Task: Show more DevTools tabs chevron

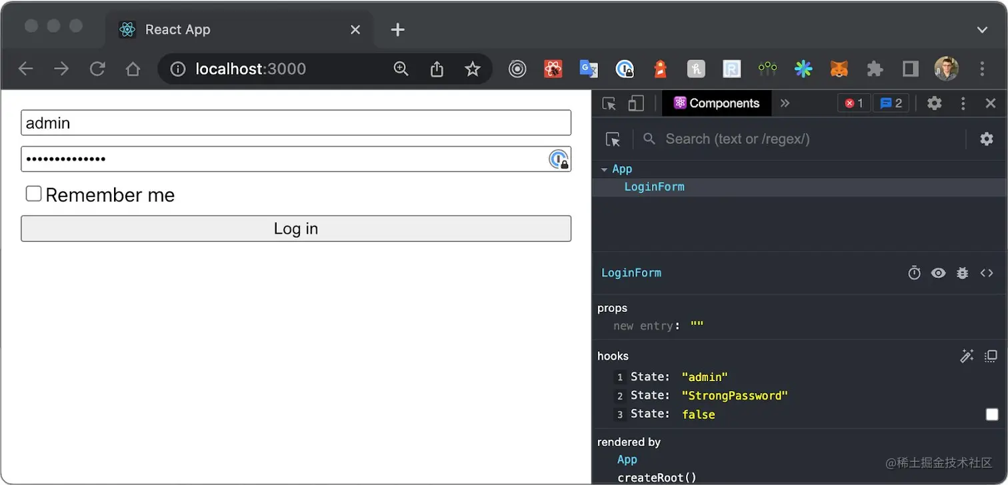Action: [x=785, y=103]
